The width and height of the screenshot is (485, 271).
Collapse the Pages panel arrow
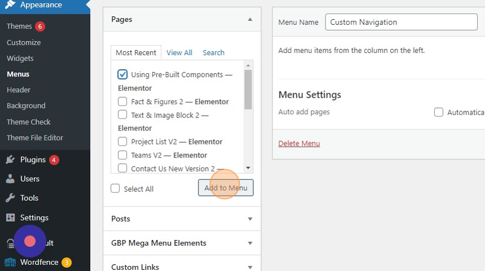[250, 20]
